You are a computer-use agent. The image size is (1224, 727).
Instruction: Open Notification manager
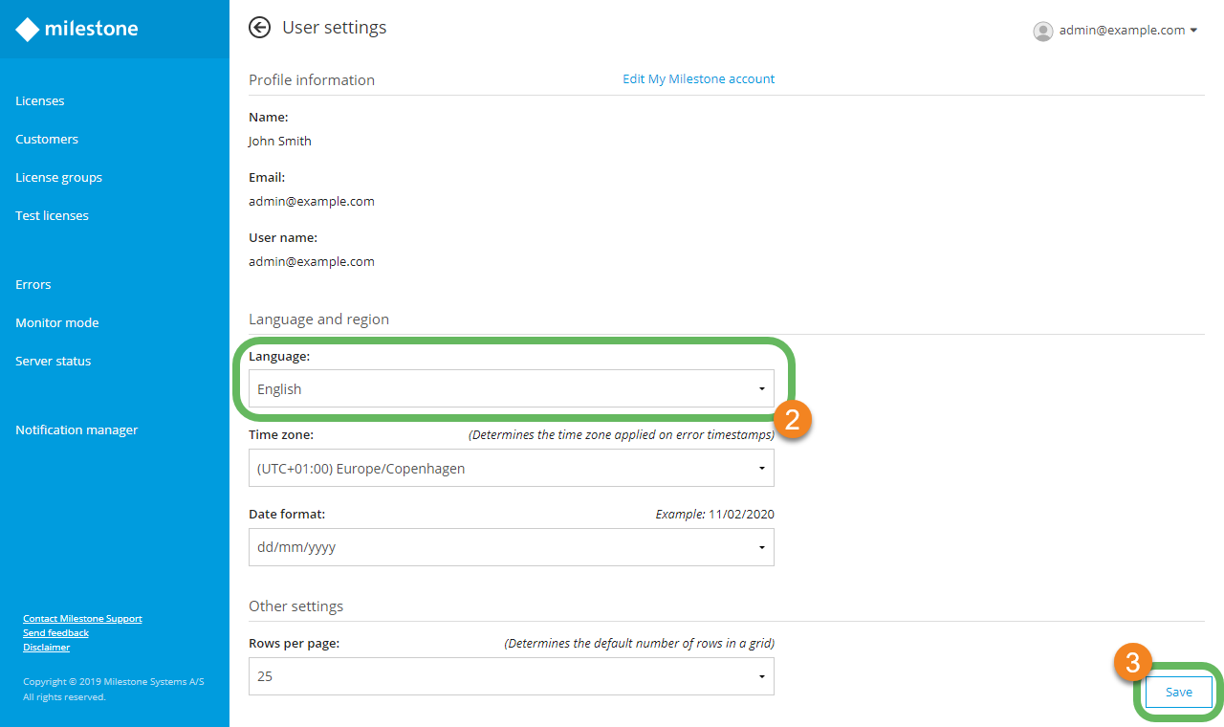(76, 430)
